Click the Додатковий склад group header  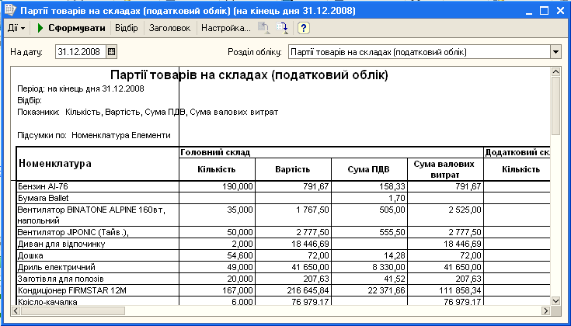pyautogui.click(x=517, y=152)
